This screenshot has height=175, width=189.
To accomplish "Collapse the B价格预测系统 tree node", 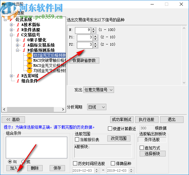I will [x=18, y=50].
